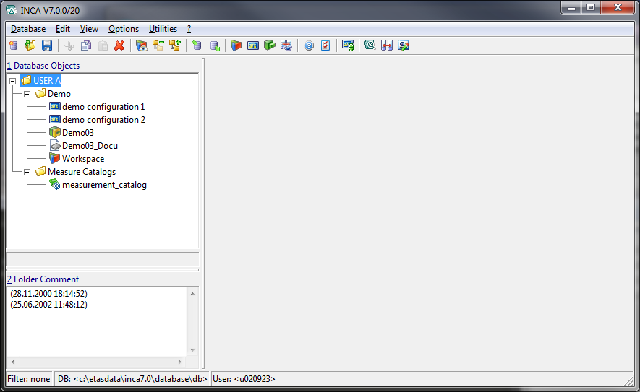640x392 pixels.
Task: Click the collapse tree folders icon
Action: 158,45
